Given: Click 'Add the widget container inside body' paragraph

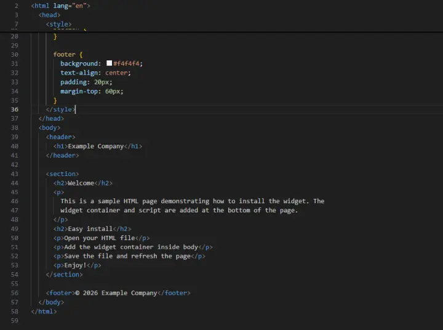Looking at the screenshot, I should [131, 247].
